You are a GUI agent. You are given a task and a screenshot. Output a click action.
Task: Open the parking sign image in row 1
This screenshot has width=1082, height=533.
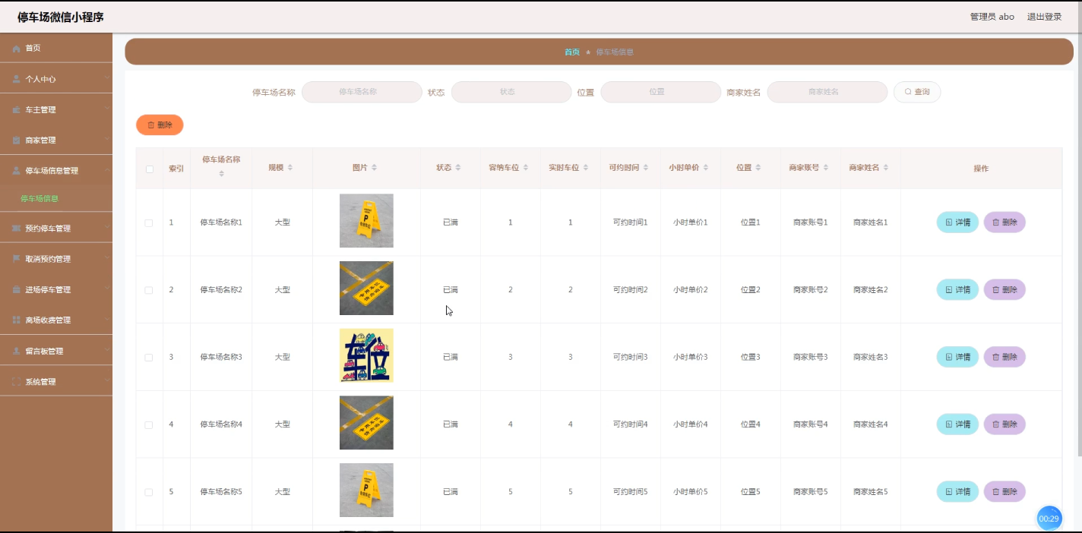366,221
